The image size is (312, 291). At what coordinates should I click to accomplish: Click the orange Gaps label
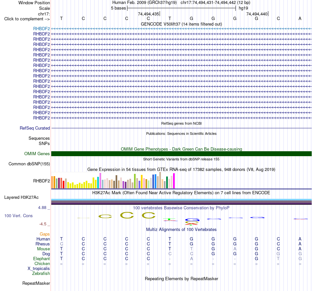[45, 234]
